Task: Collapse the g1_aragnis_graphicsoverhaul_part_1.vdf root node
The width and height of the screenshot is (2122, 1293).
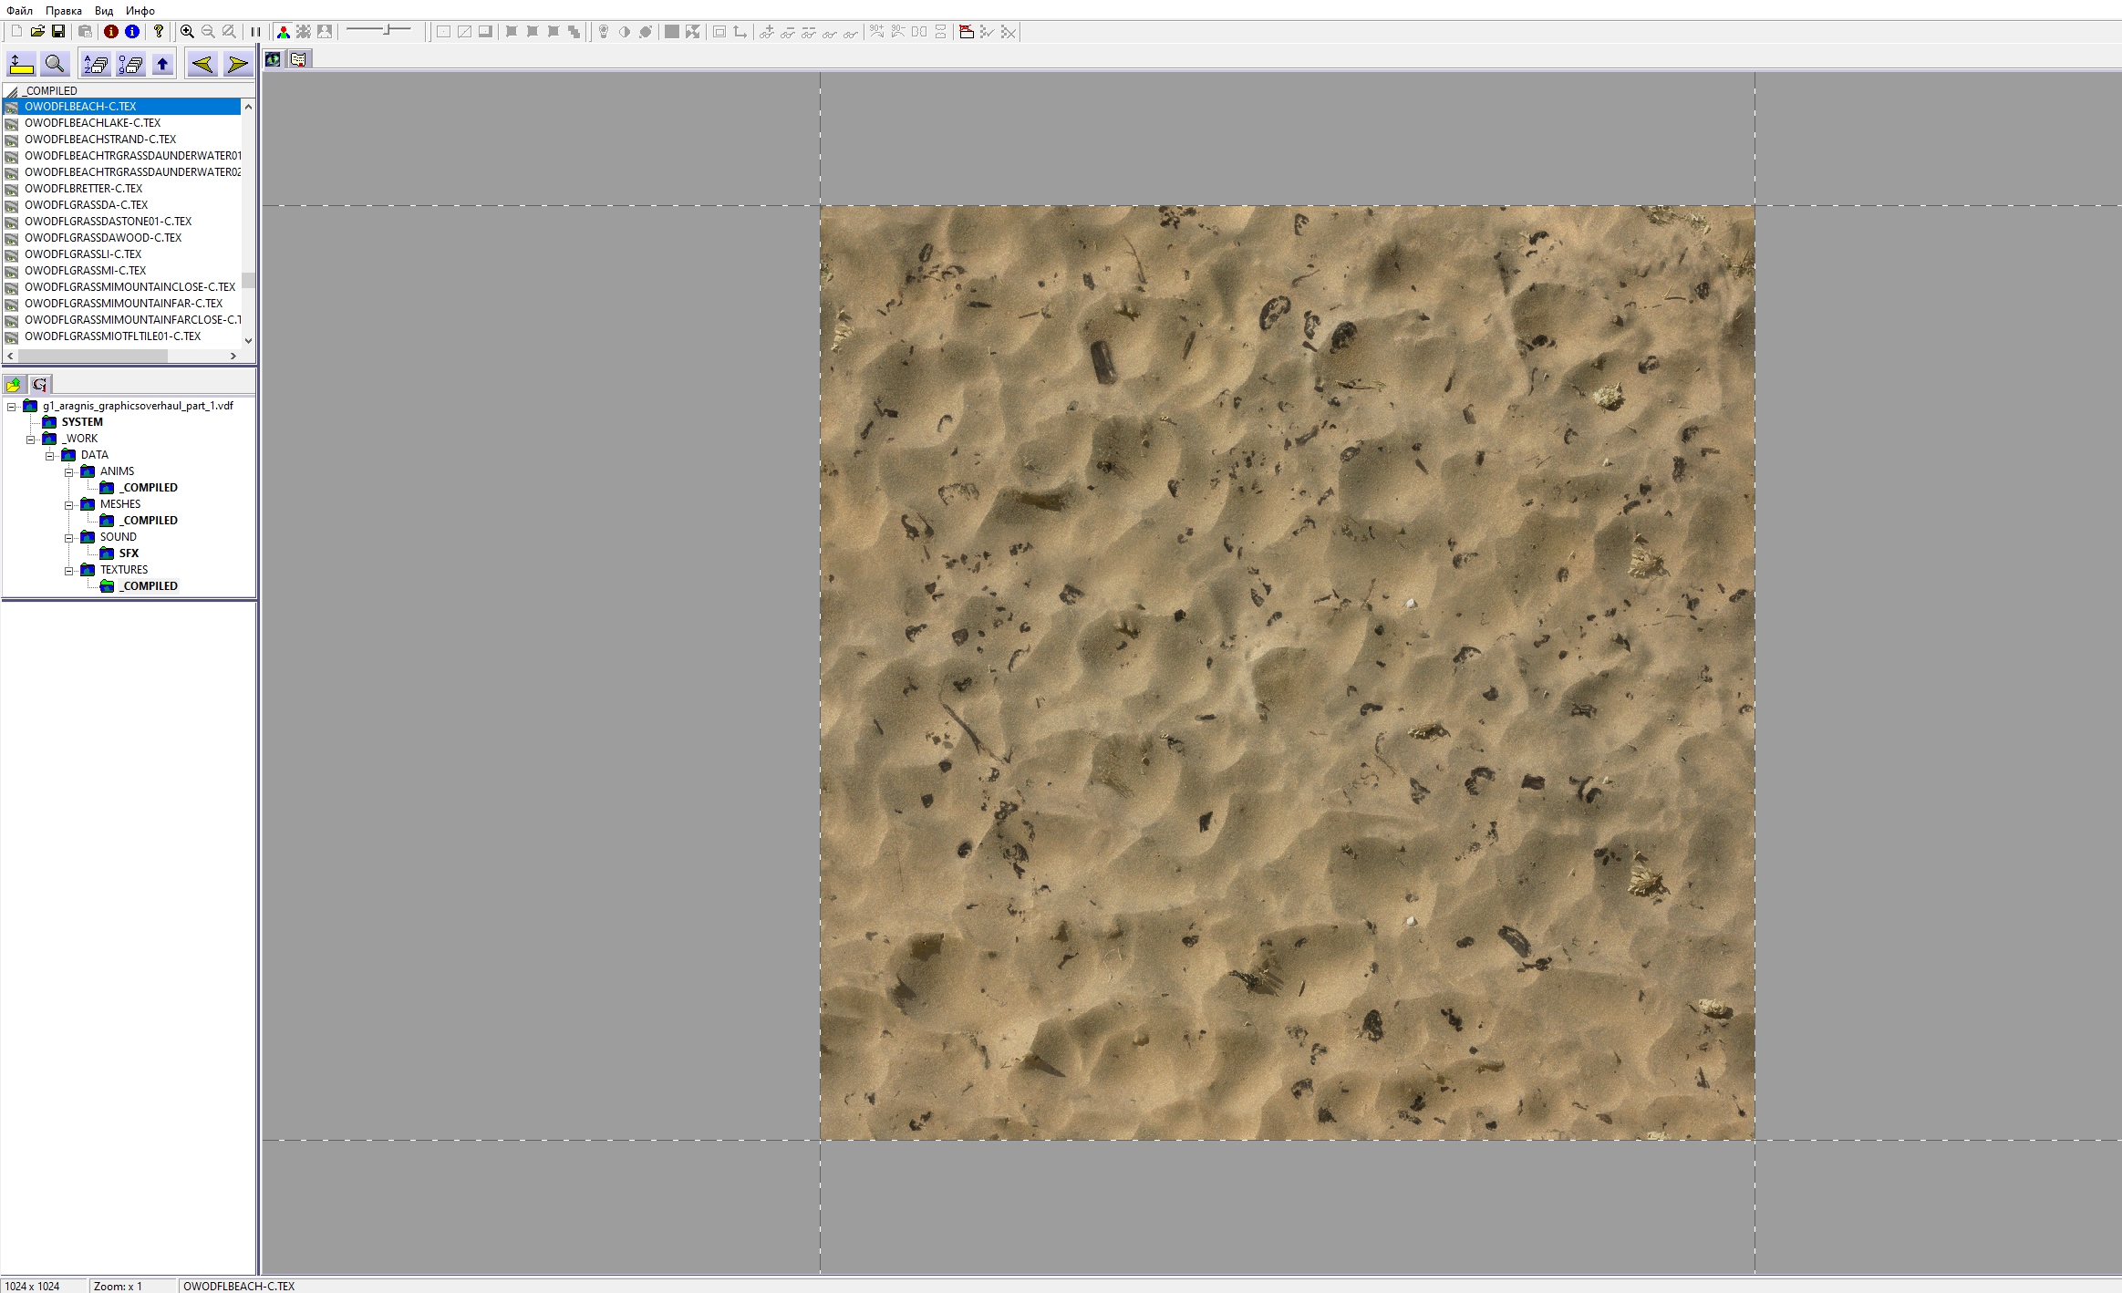Action: click(12, 407)
